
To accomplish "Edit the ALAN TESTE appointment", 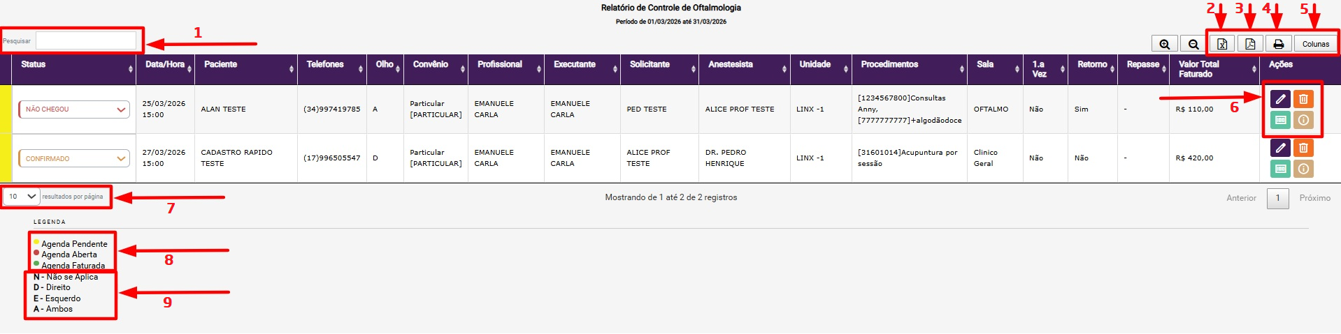I will point(1280,99).
